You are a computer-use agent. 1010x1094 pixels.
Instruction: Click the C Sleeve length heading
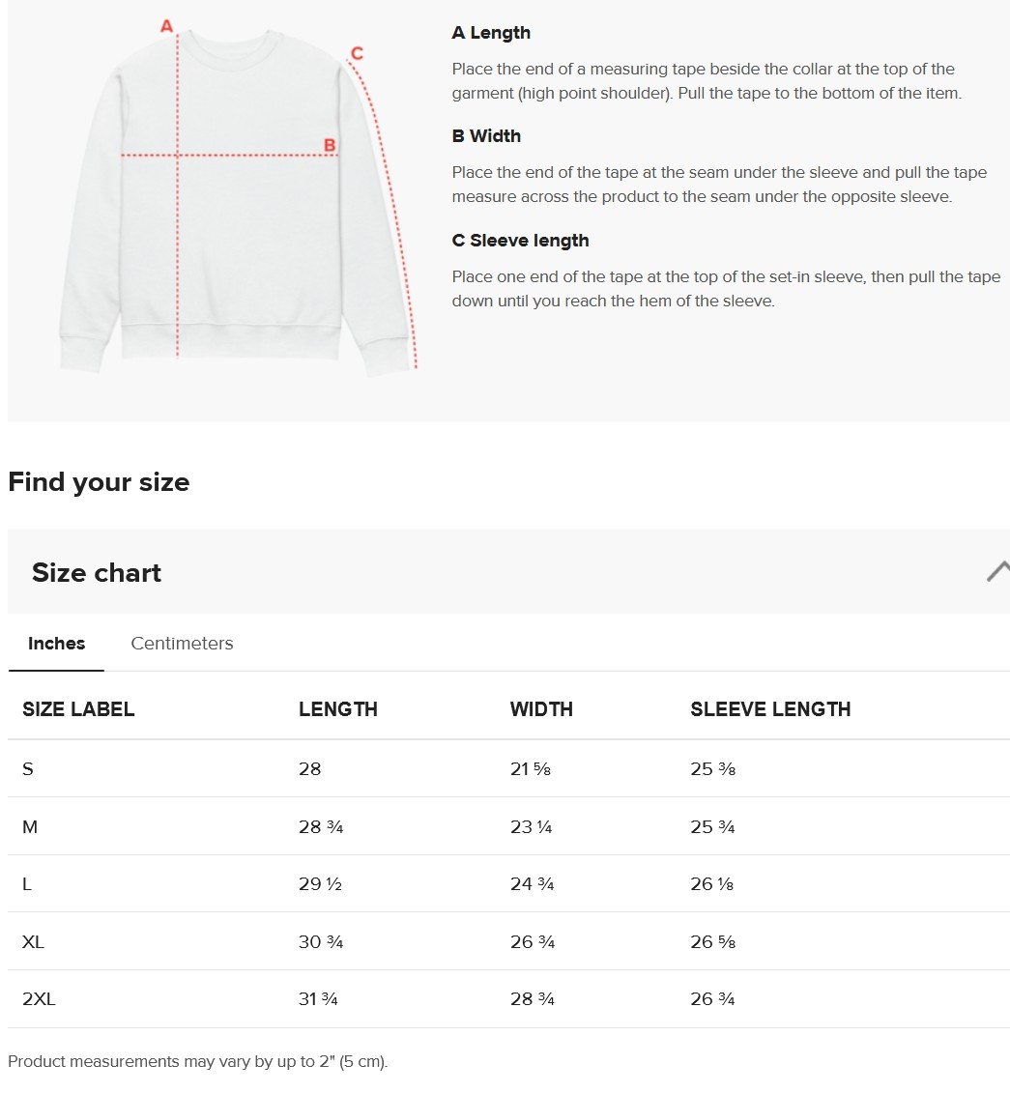click(520, 241)
